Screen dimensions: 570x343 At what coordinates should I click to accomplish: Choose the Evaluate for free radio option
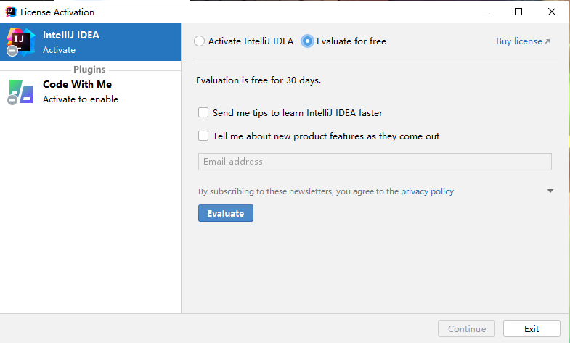point(308,41)
